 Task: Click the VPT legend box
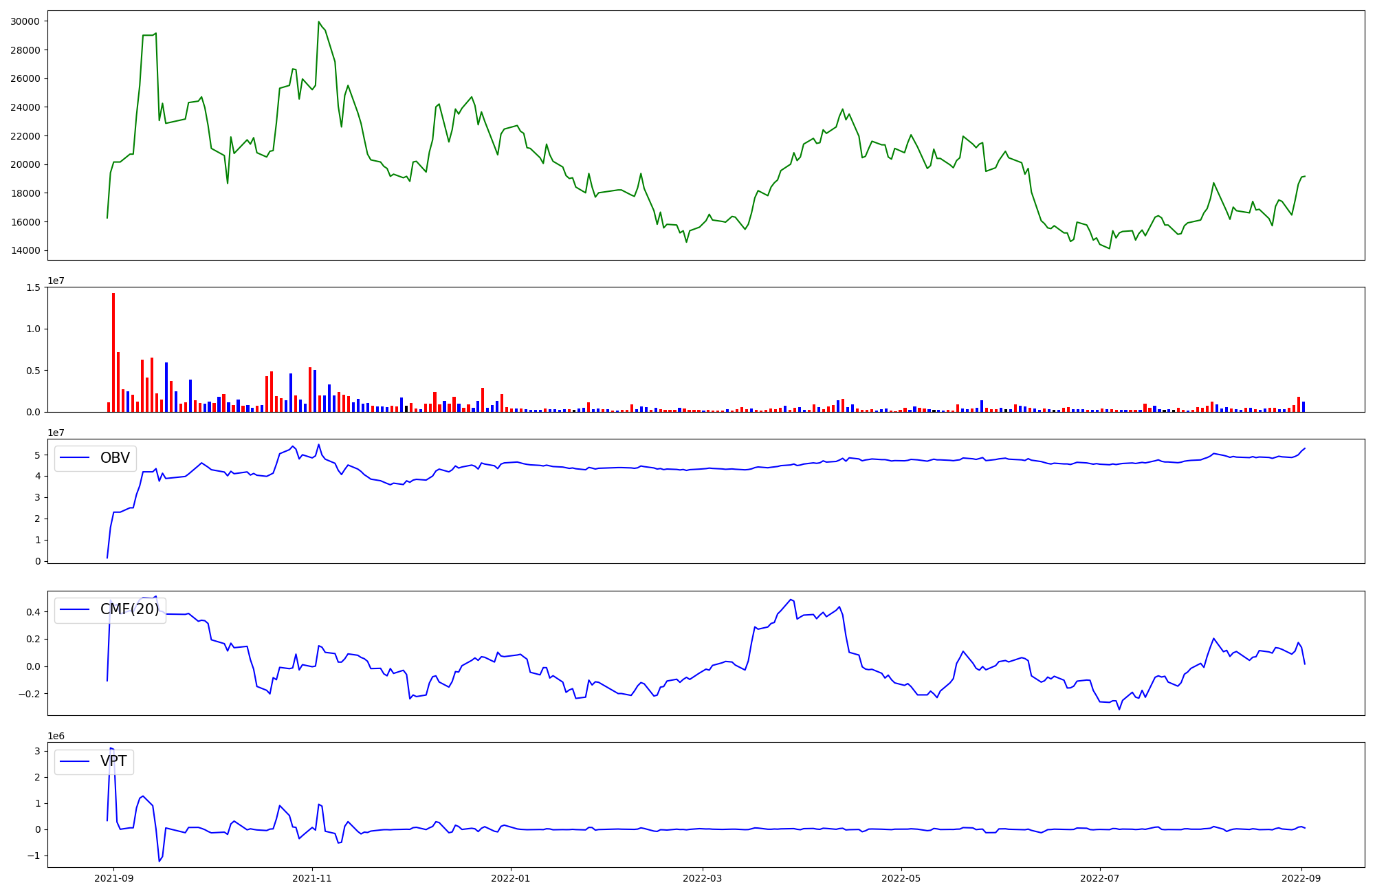(94, 761)
